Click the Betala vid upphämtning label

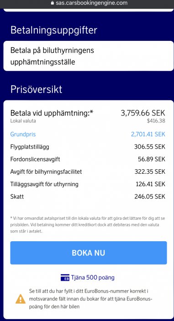(x=52, y=113)
